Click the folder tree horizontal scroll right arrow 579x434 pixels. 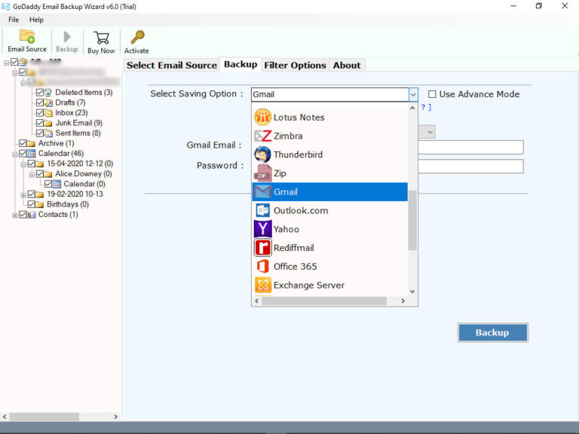click(115, 417)
